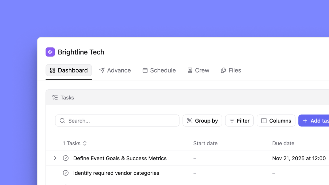Select the Dashboard grid icon
329x185 pixels.
[52, 70]
